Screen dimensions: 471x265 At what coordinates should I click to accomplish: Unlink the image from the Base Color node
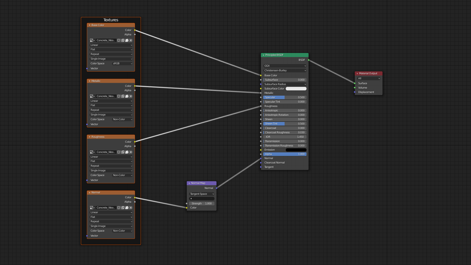131,40
